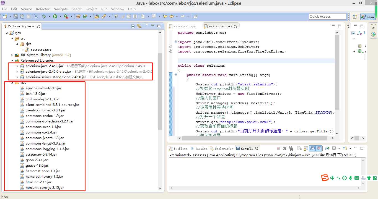Click the Save All toolbar icon
378x199 pixels.
[22, 17]
